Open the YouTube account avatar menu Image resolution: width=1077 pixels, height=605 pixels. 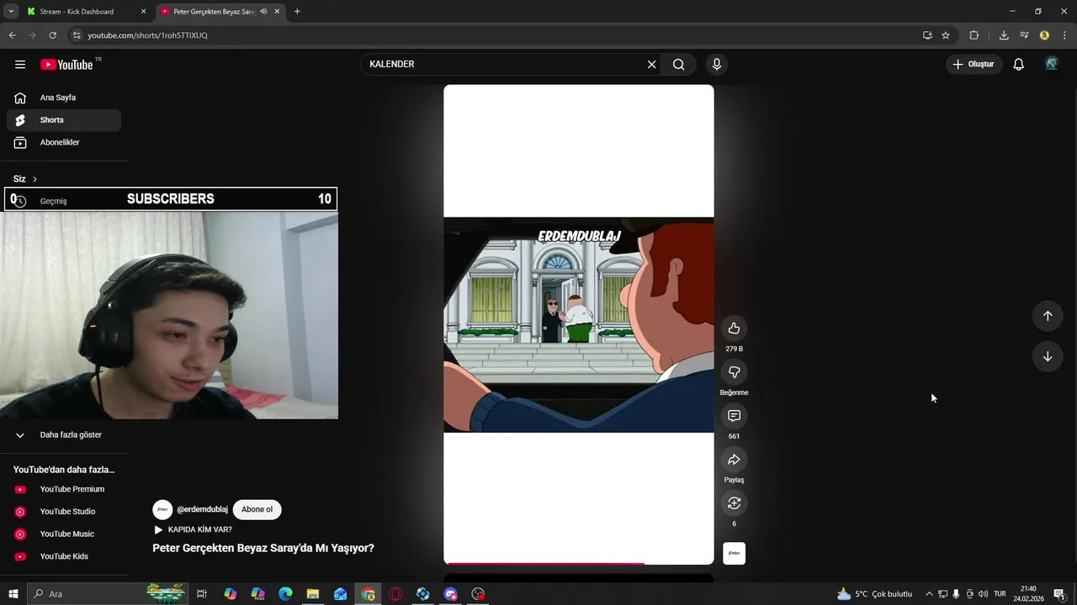pos(1051,64)
